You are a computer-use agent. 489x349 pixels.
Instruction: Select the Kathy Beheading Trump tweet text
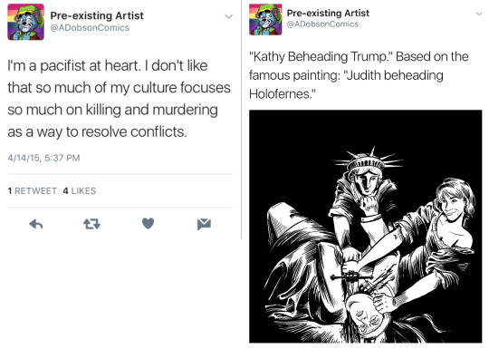[359, 75]
